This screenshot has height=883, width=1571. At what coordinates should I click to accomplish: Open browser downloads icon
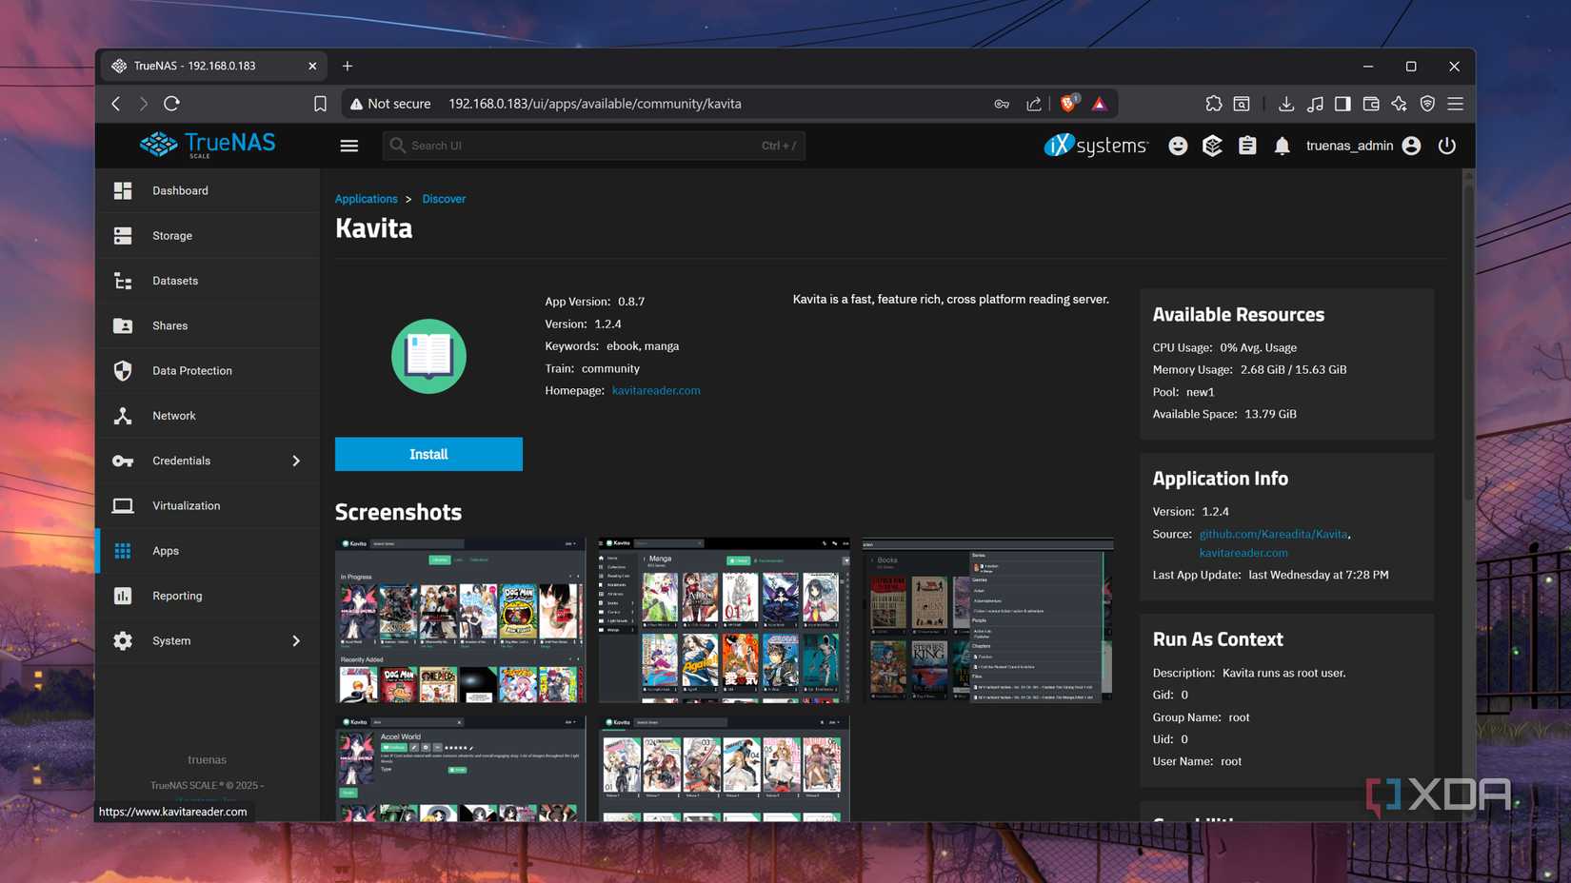pos(1286,104)
